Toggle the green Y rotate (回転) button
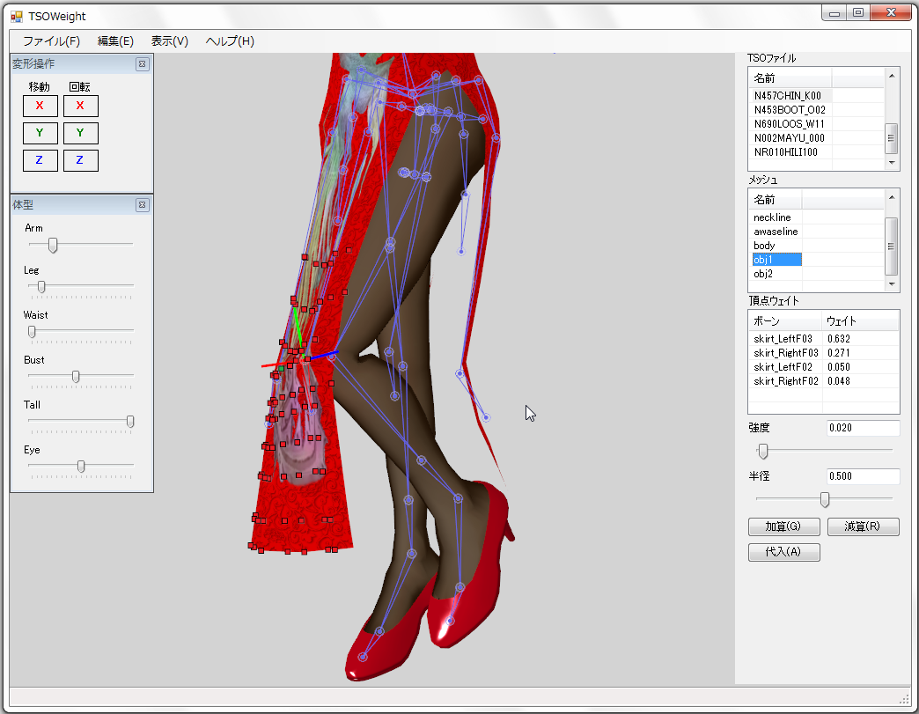Image resolution: width=919 pixels, height=714 pixels. tap(80, 133)
